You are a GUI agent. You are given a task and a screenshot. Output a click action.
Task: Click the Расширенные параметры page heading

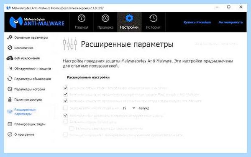pos(127,44)
